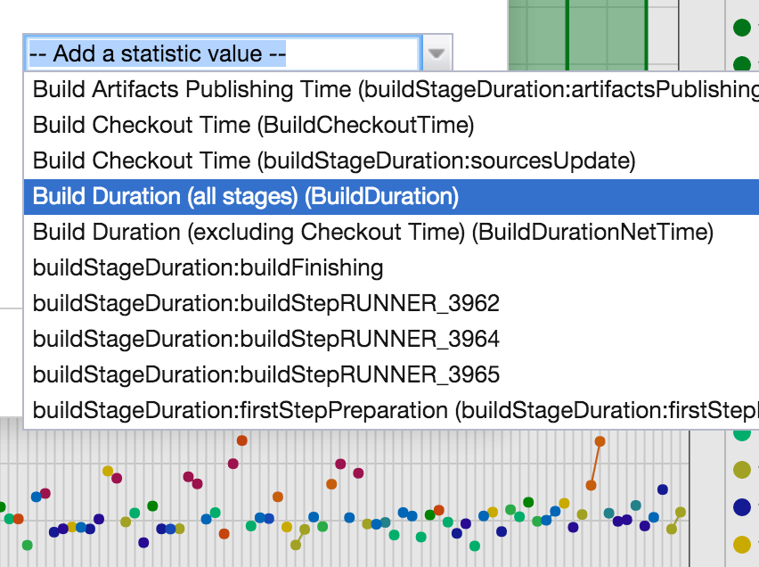
Task: Click the highest orange point on connected line
Action: click(600, 441)
